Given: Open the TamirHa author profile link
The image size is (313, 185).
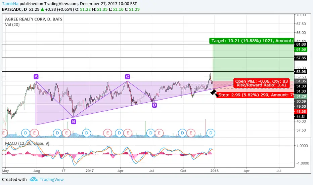Looking at the screenshot, I should 10,4.
